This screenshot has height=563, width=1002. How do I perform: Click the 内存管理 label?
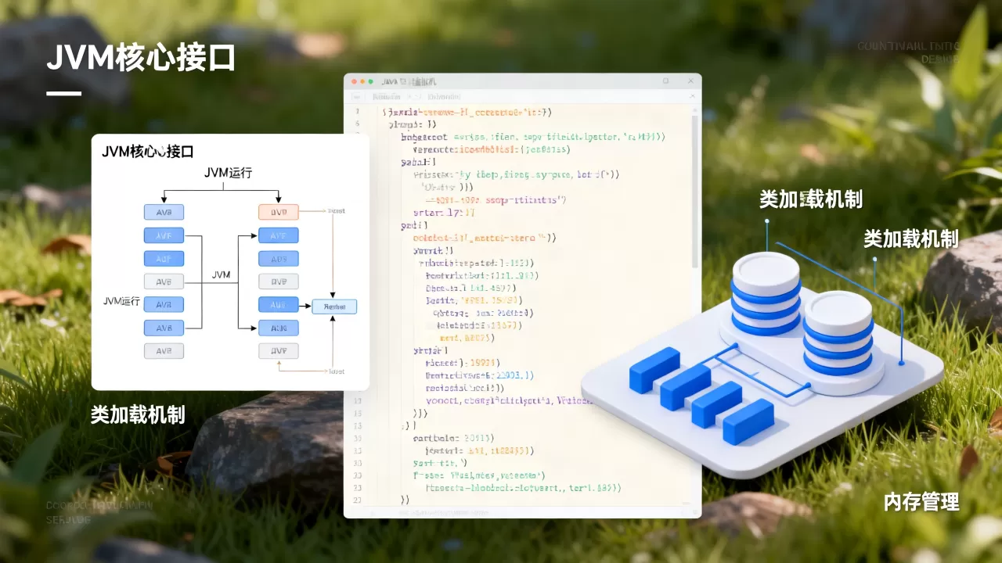pos(921,501)
